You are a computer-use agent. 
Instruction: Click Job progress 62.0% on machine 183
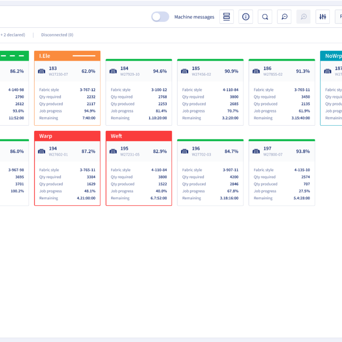pyautogui.click(x=88, y=71)
